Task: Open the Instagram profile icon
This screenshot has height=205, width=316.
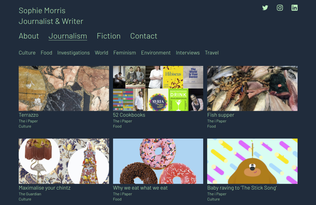Action: tap(280, 8)
